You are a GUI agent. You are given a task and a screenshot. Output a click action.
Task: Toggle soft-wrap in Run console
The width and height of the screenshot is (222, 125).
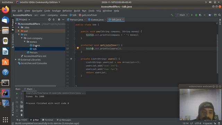coord(22,102)
